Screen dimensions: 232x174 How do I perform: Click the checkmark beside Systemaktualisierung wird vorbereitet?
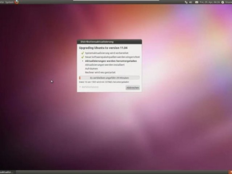tap(82, 53)
